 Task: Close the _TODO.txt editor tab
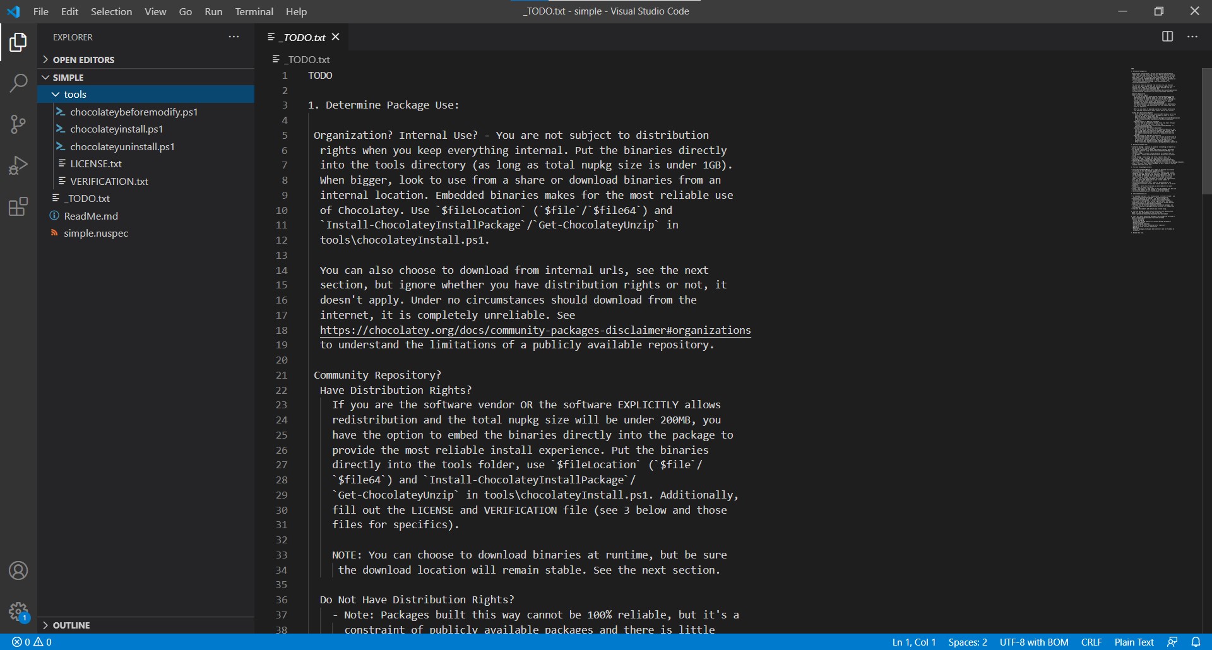click(x=336, y=37)
